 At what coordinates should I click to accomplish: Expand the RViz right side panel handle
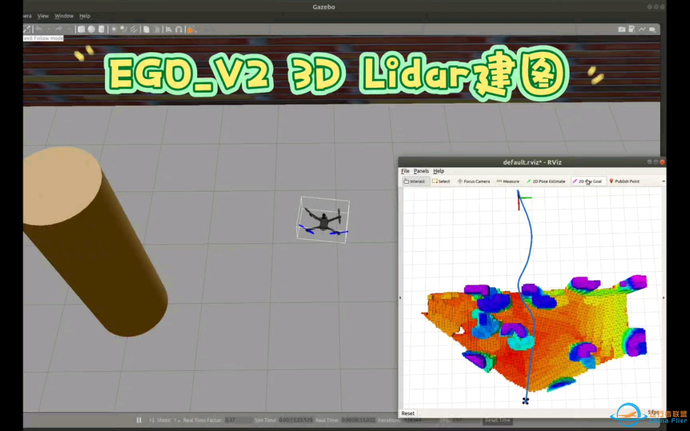pyautogui.click(x=664, y=298)
